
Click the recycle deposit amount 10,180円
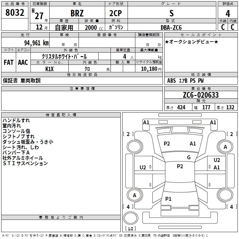click(x=149, y=69)
